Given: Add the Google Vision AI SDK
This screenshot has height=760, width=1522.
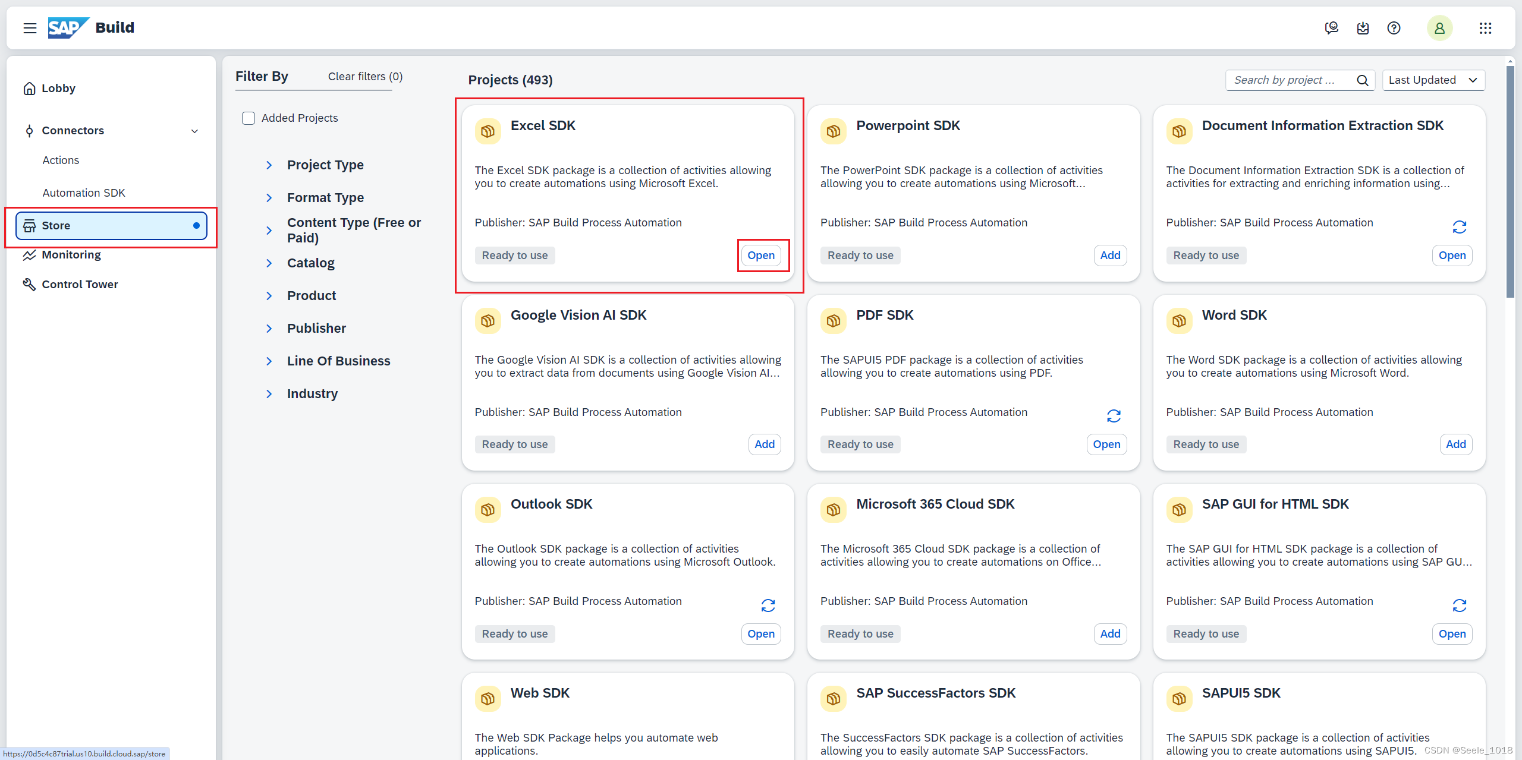Looking at the screenshot, I should (x=765, y=444).
